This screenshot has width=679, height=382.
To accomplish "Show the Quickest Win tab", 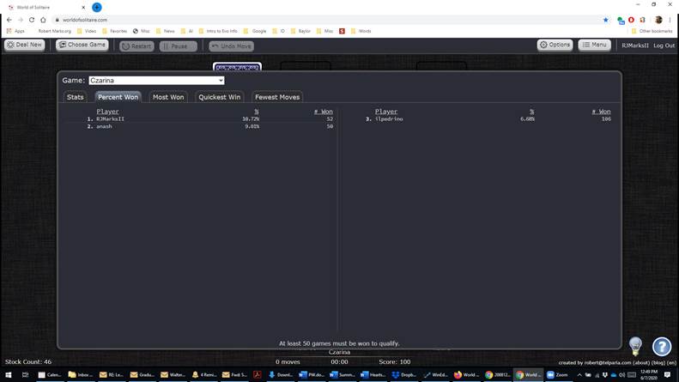I will [219, 97].
